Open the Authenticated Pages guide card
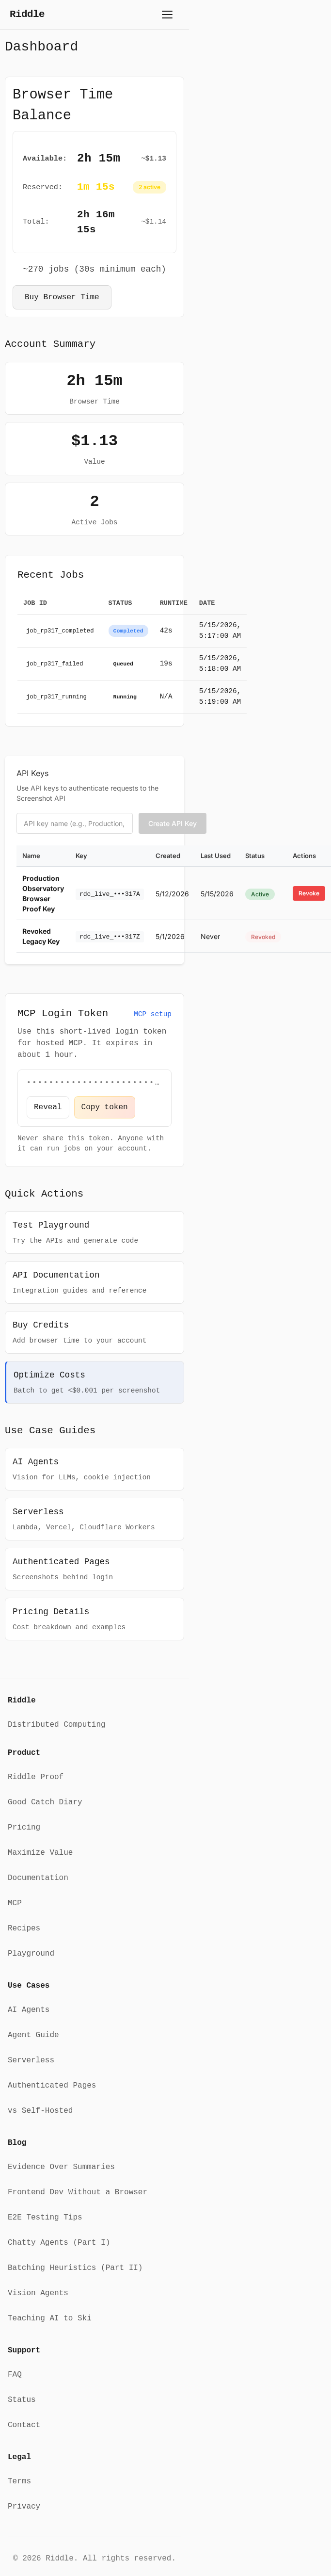This screenshot has width=331, height=2576. 94,1569
